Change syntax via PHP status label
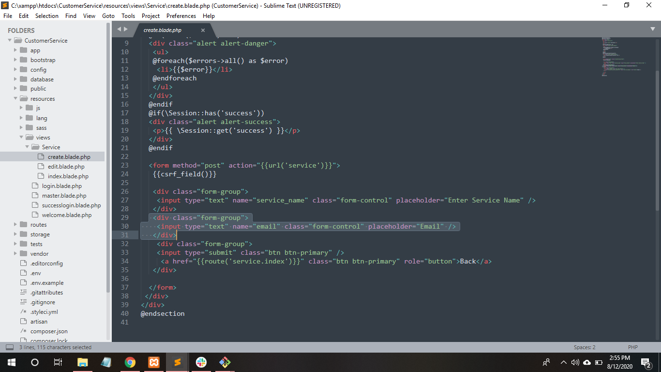 [x=633, y=347]
